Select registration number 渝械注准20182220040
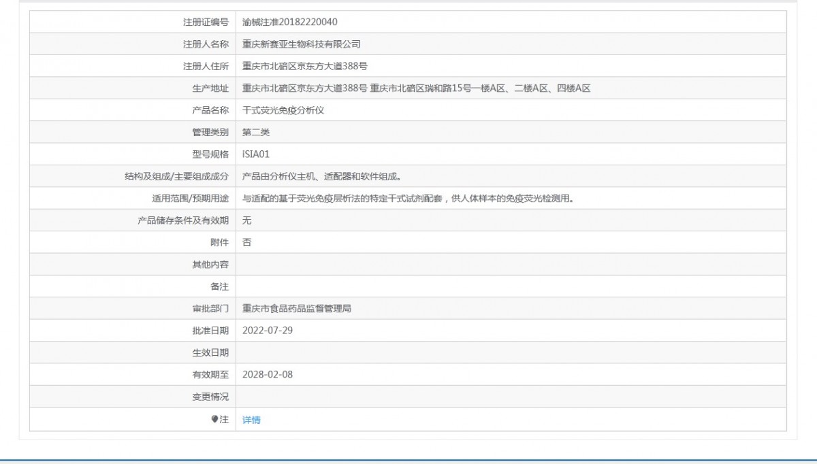Screen dimensions: 817x464 click(290, 22)
